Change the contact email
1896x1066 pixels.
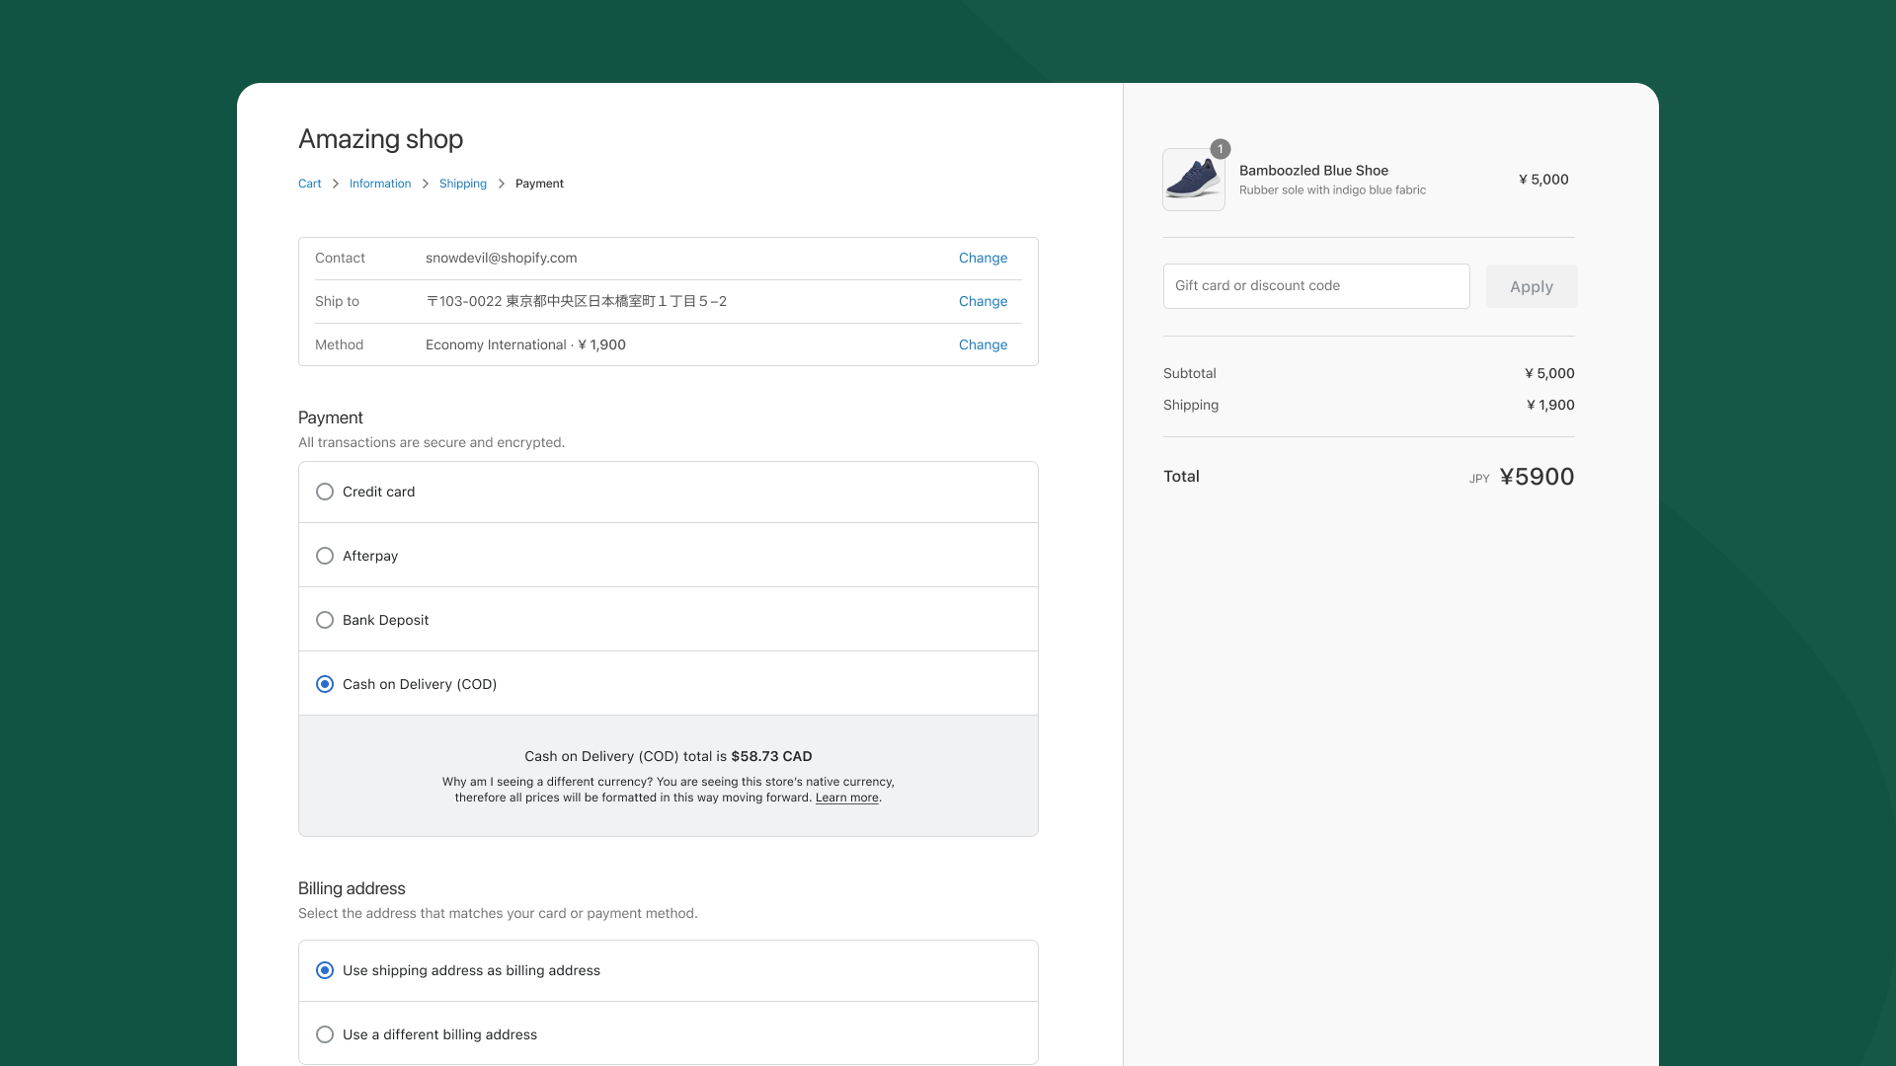(983, 258)
